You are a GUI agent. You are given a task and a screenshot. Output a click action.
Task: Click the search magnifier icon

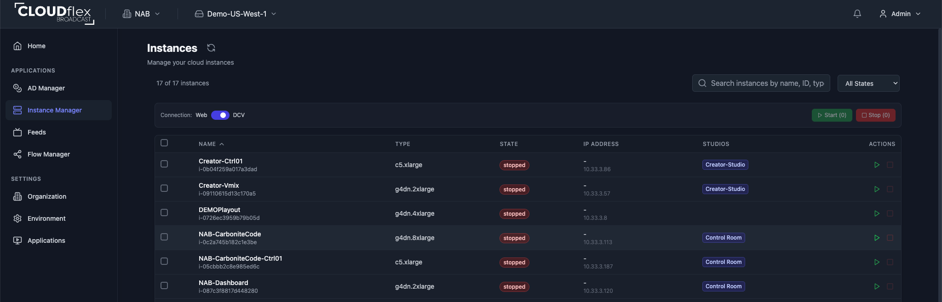[x=702, y=83]
